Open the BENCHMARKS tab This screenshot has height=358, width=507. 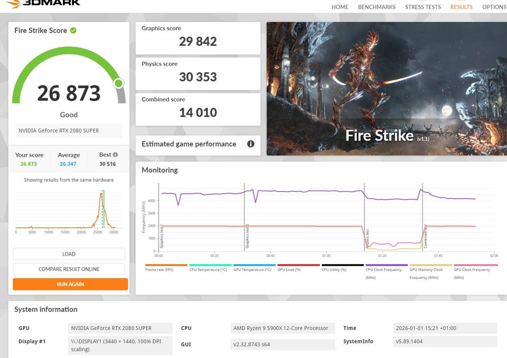coord(377,7)
